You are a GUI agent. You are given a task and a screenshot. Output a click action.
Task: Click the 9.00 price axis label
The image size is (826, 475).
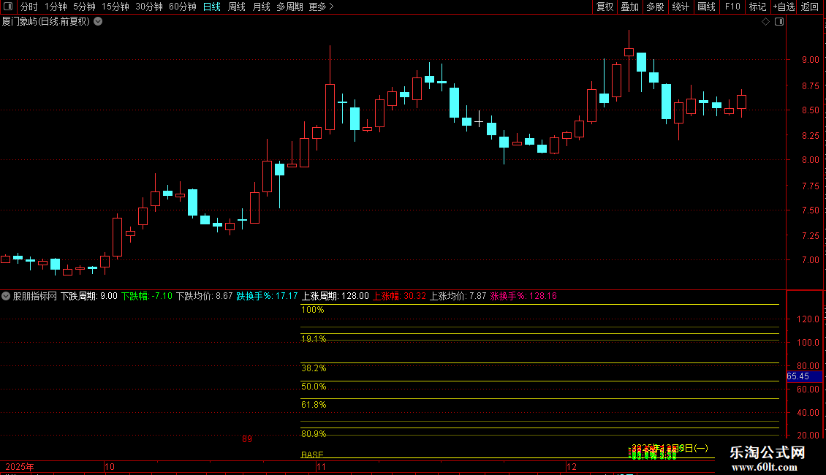pos(810,60)
